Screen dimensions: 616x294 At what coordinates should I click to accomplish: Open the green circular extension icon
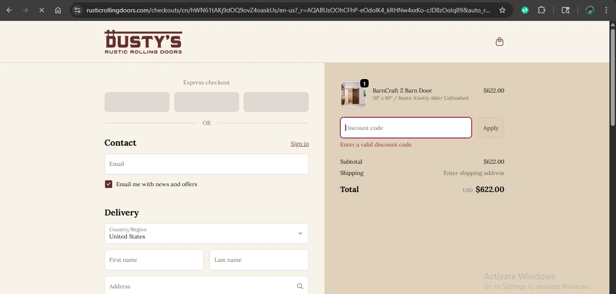[x=525, y=10]
